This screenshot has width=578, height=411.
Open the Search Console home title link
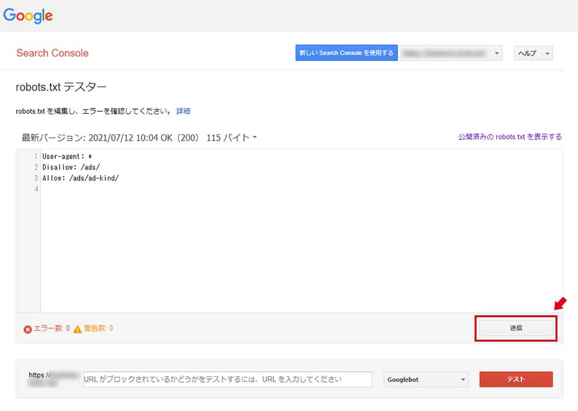pyautogui.click(x=52, y=53)
